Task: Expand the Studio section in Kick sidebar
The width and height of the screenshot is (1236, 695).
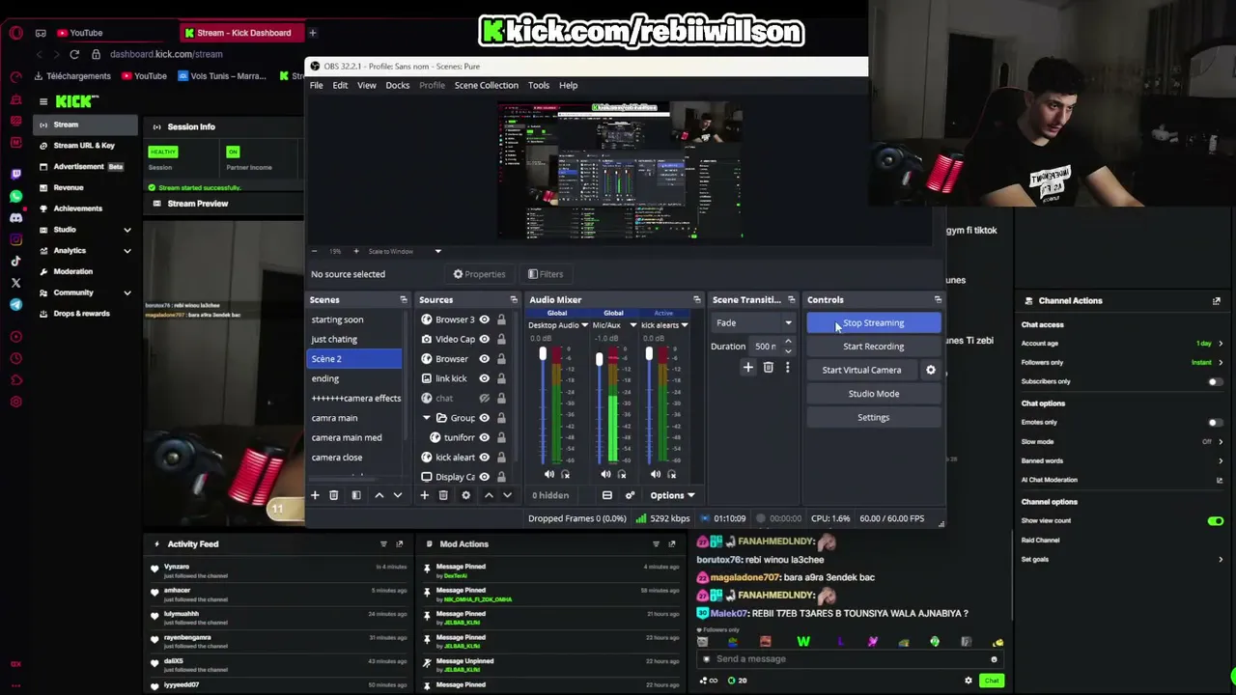Action: (126, 230)
